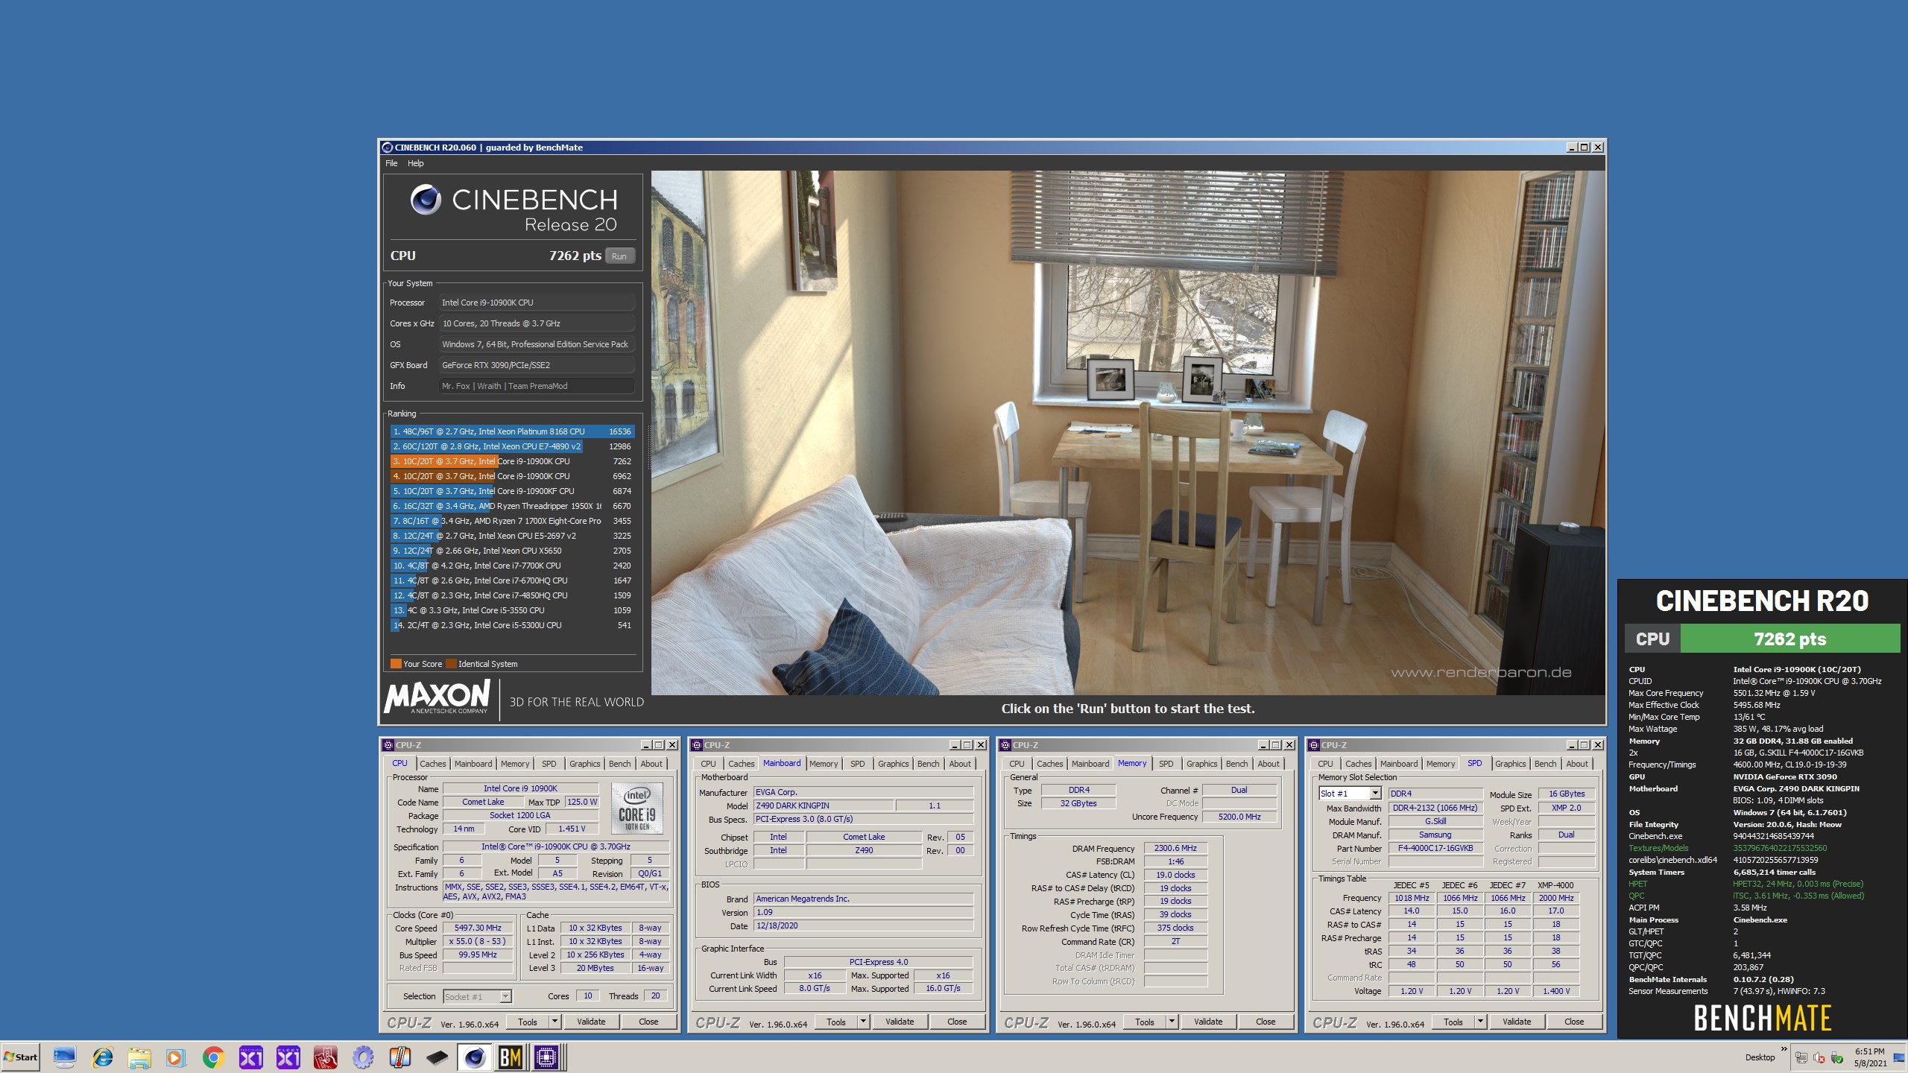The height and width of the screenshot is (1073, 1908).
Task: Launch Internet Explorer from the taskbar
Action: 102,1057
